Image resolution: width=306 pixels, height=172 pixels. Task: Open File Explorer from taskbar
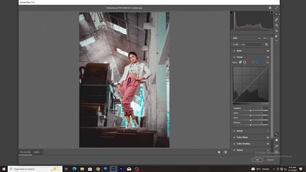(82, 169)
